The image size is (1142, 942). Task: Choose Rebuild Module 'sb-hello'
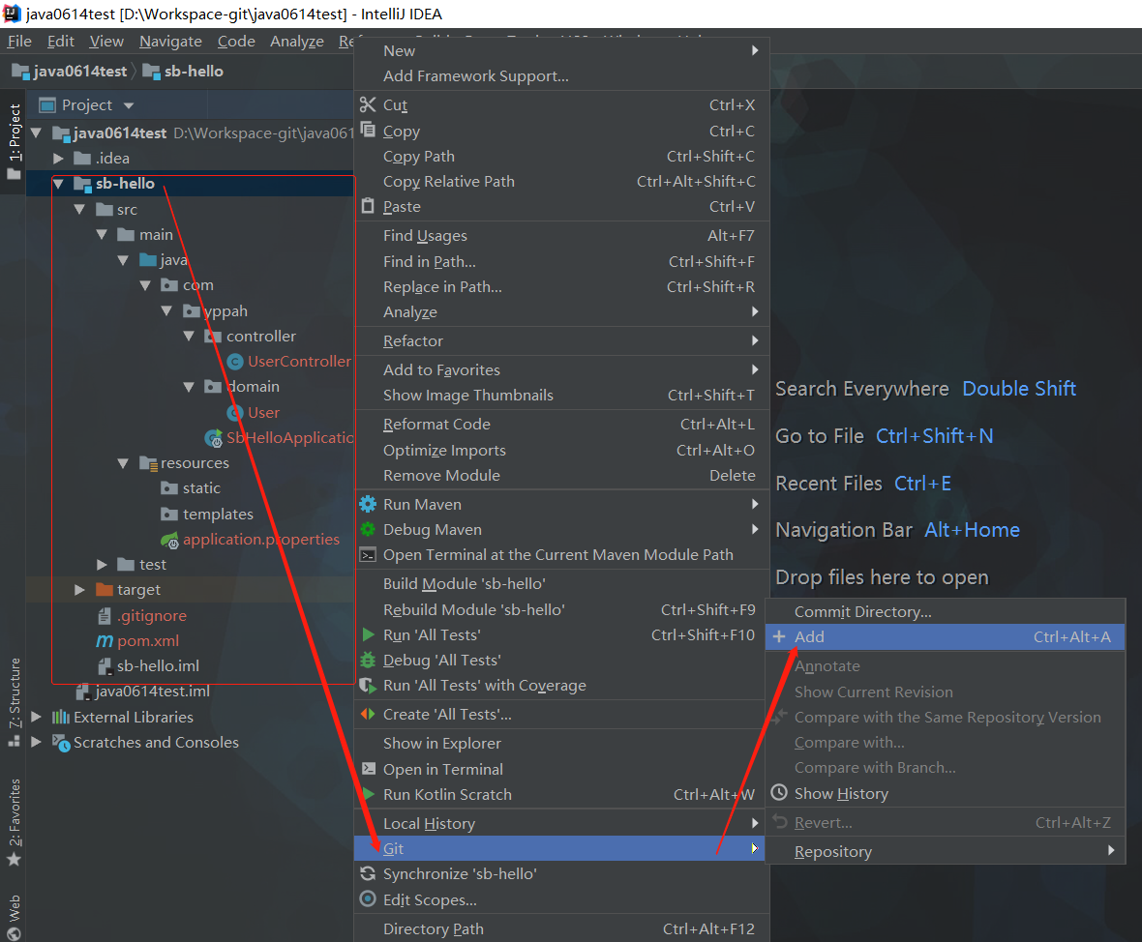coord(473,610)
